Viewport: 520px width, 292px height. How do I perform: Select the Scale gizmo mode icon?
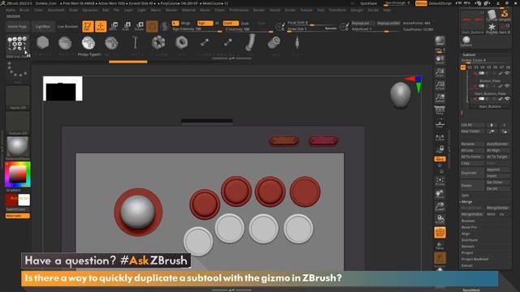(127, 27)
